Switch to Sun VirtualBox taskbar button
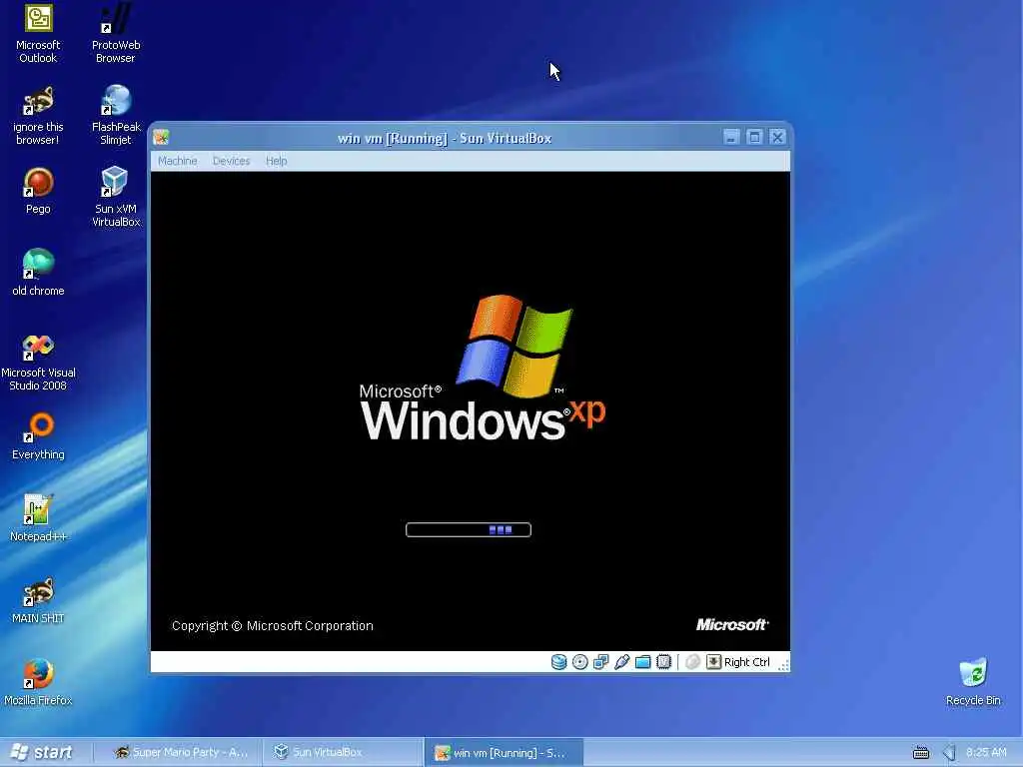This screenshot has width=1023, height=767. [343, 752]
